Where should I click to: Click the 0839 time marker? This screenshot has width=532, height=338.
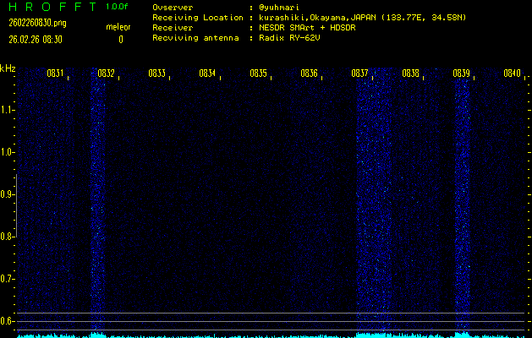pyautogui.click(x=461, y=74)
